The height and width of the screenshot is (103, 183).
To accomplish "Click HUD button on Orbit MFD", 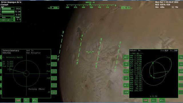I will pyautogui.click(x=181, y=71).
